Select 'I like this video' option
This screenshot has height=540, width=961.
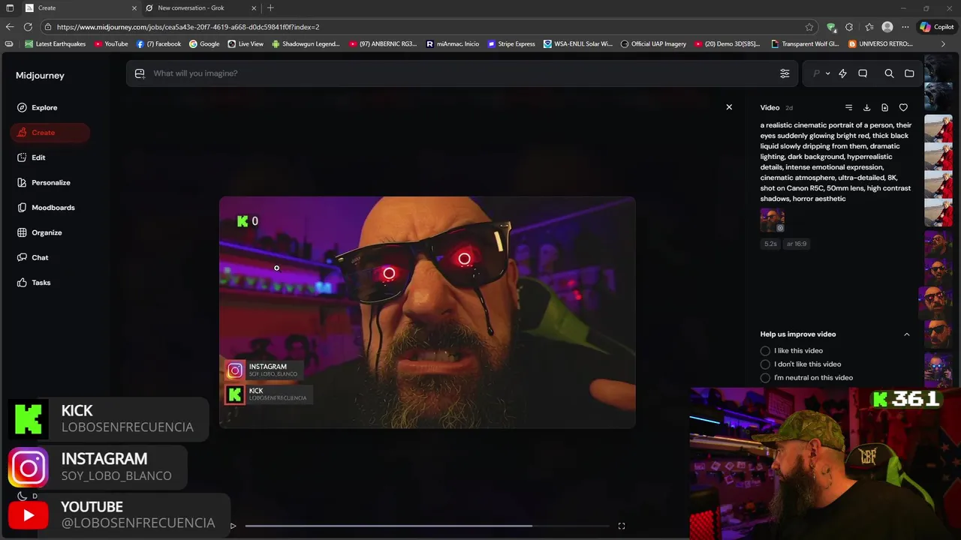[792, 351]
